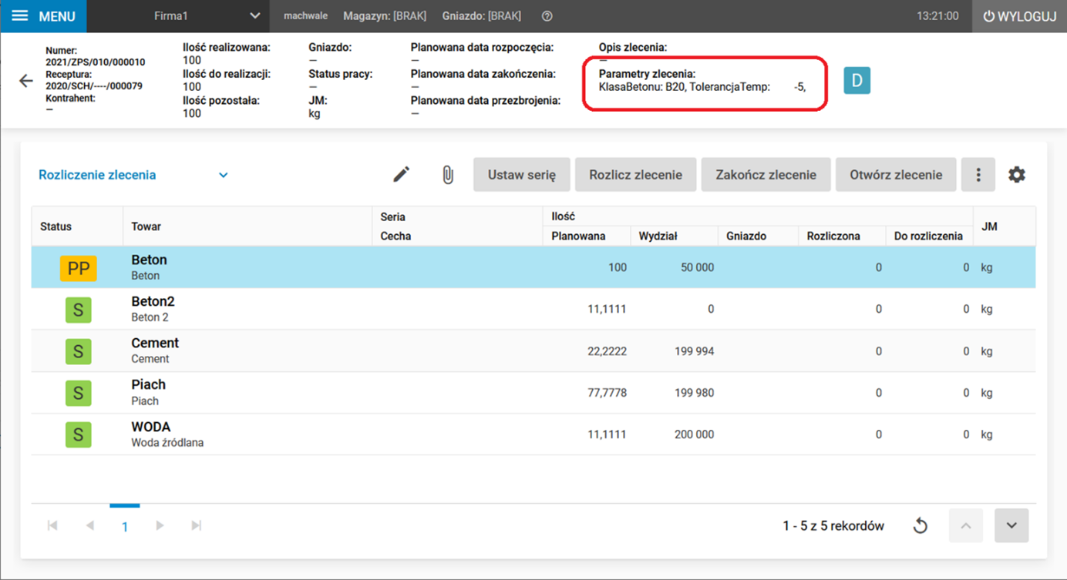Click the Cecha column header

pos(395,236)
